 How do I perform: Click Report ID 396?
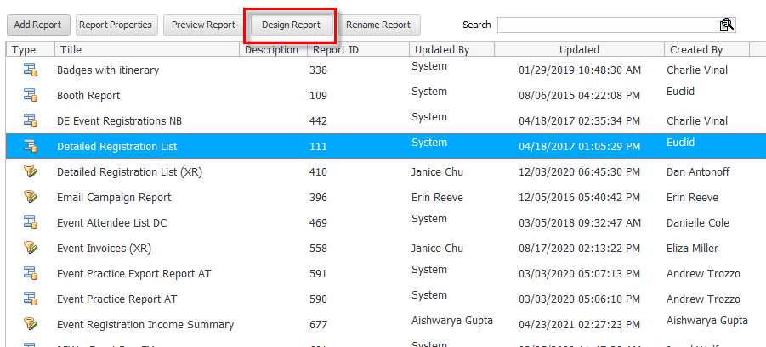coord(318,198)
